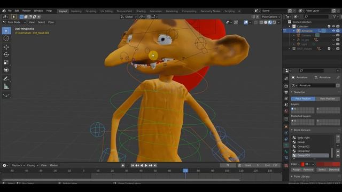The width and height of the screenshot is (342, 192).
Task: Play the animation in reverse
Action: coord(142,165)
